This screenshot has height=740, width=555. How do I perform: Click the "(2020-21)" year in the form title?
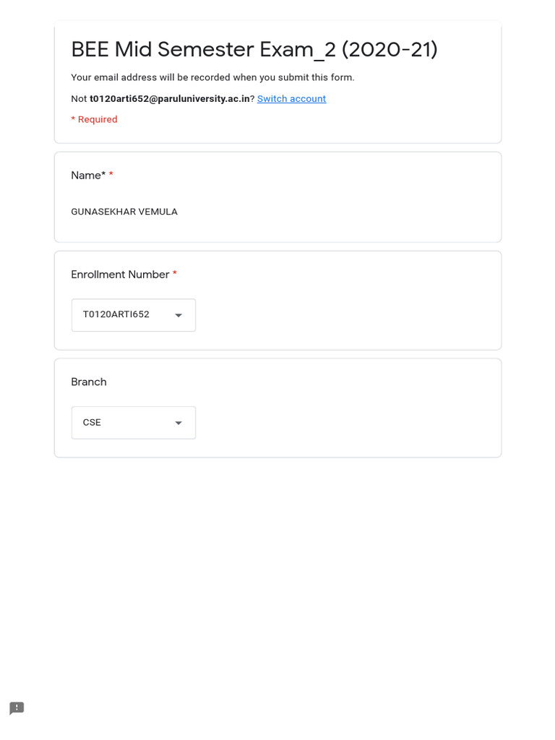(390, 49)
